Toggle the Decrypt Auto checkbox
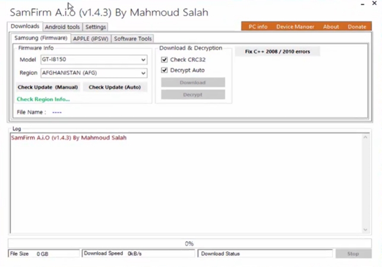This screenshot has height=267, width=382. point(165,70)
